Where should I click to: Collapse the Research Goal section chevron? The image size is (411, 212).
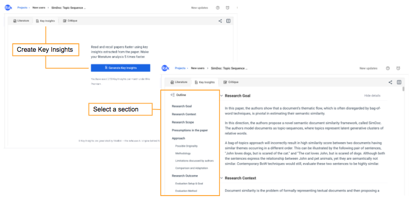pyautogui.click(x=221, y=96)
